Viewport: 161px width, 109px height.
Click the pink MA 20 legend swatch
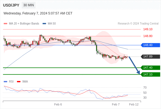coord(5,24)
